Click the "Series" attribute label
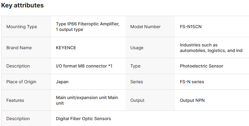This screenshot has height=126, width=249. (x=137, y=82)
